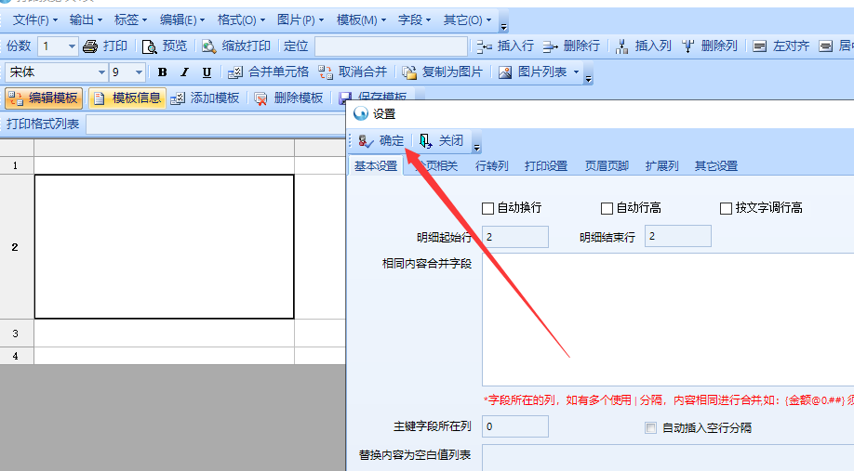Click the 关闭 button in settings dialog

click(442, 141)
